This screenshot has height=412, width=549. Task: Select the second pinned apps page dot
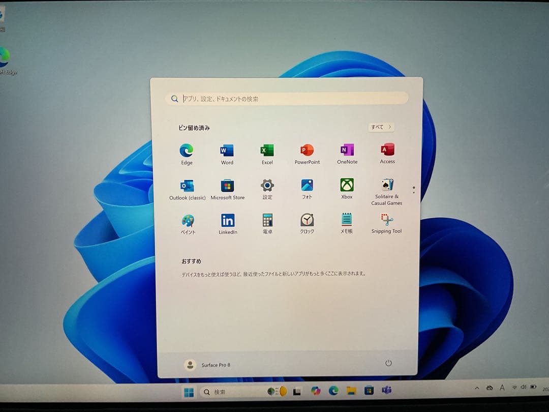[x=414, y=191]
